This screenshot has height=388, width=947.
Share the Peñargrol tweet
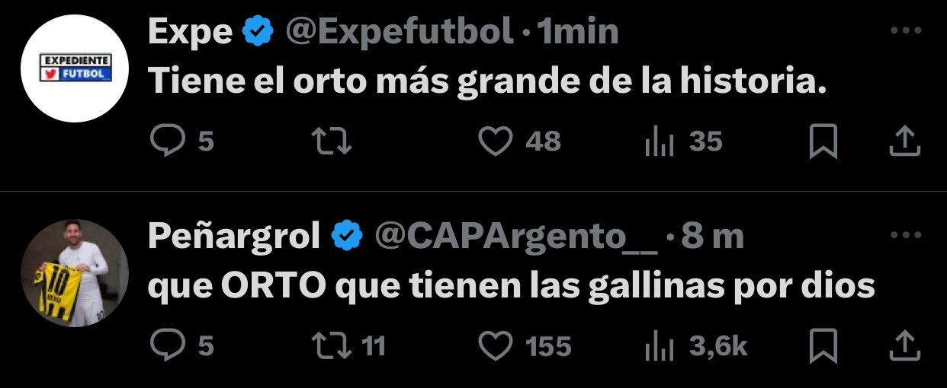904,345
